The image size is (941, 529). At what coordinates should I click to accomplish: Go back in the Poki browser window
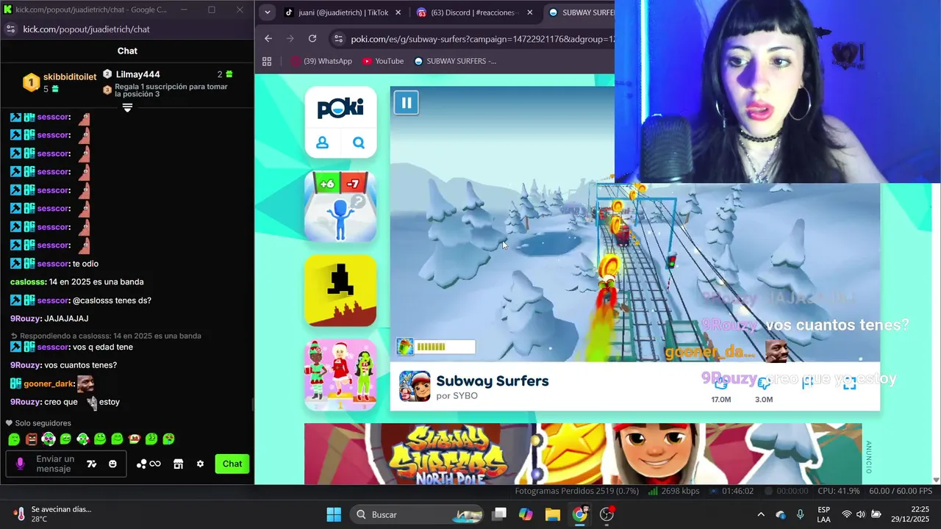pyautogui.click(x=268, y=39)
